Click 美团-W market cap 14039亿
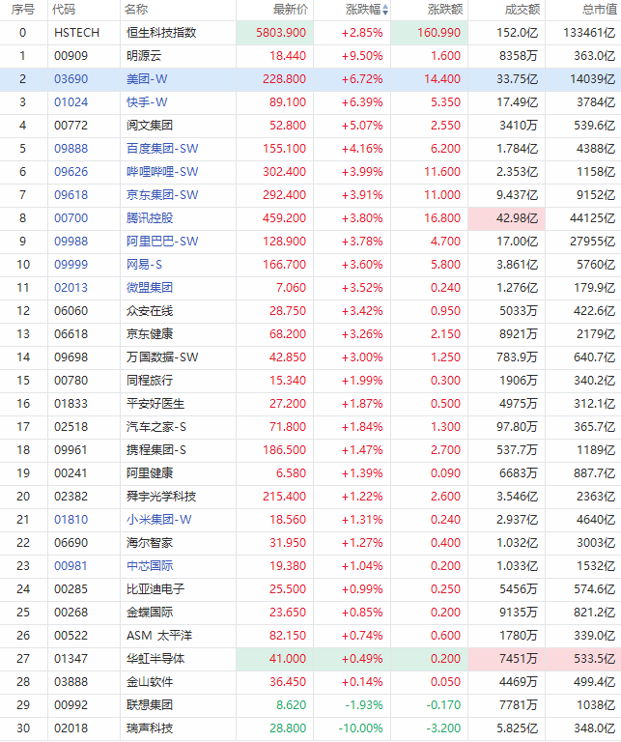 593,79
